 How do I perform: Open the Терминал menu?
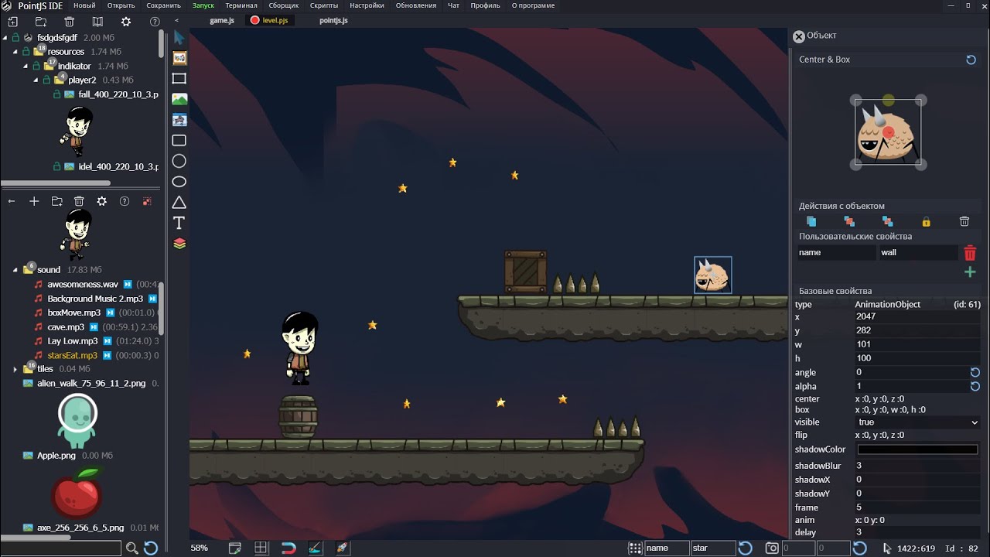(241, 5)
